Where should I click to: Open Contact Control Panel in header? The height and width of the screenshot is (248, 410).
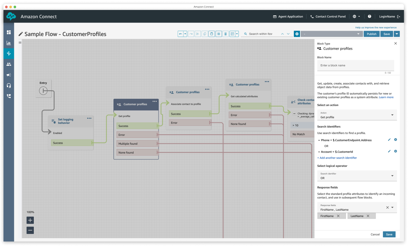click(328, 16)
